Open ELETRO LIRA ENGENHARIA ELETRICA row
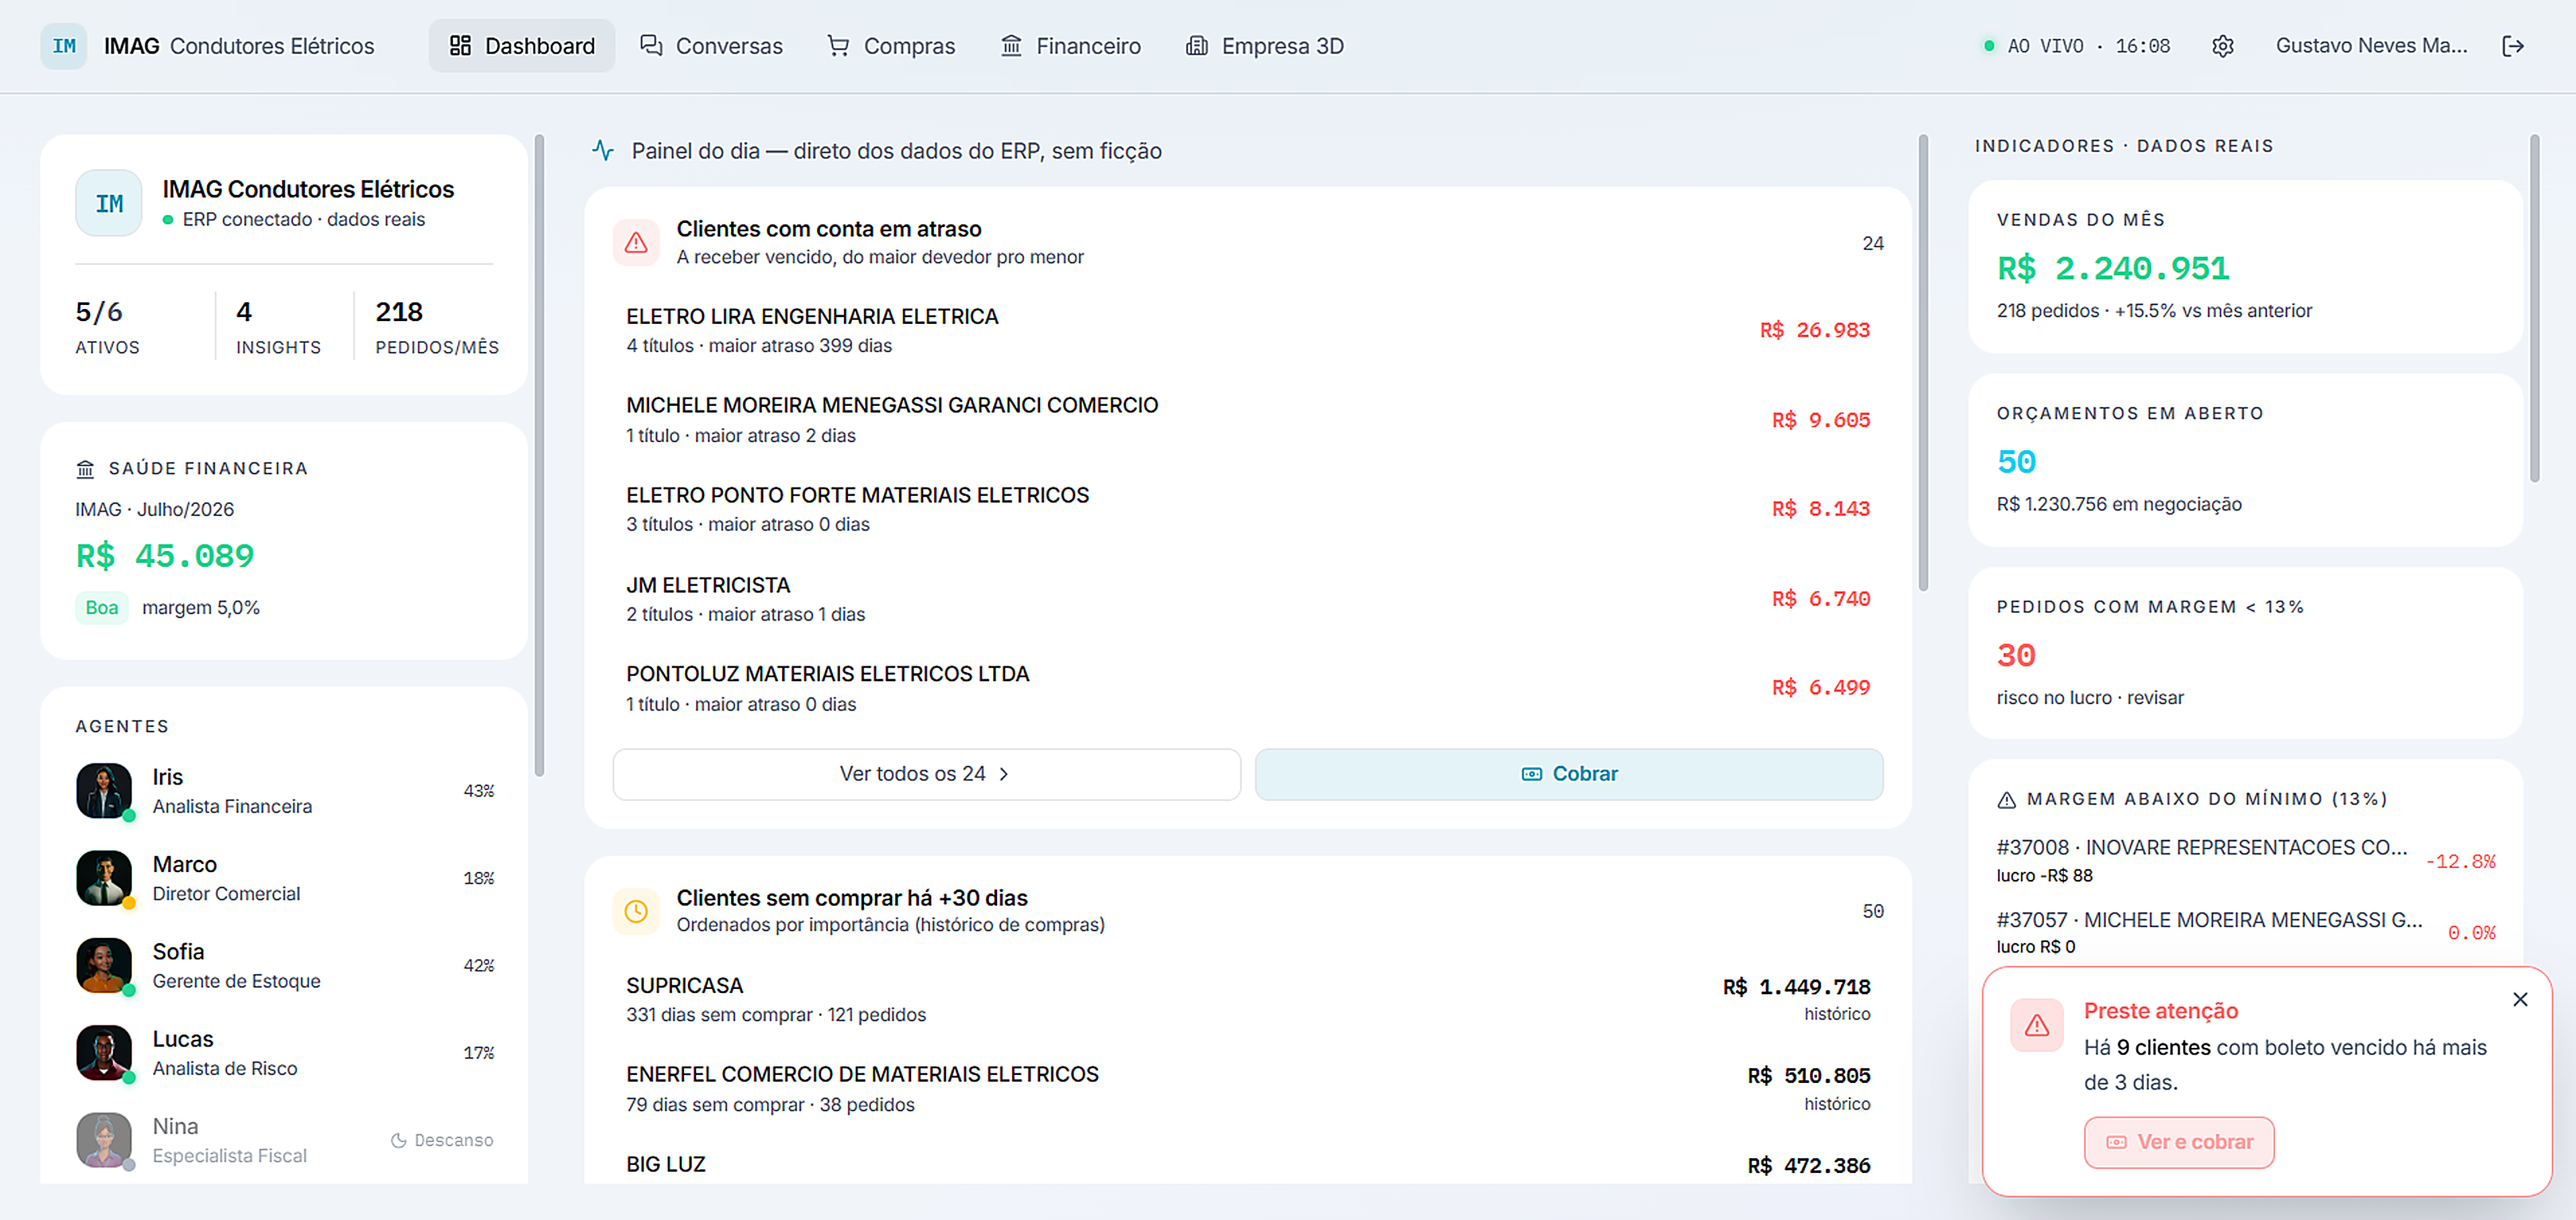2576x1220 pixels. pos(1248,330)
